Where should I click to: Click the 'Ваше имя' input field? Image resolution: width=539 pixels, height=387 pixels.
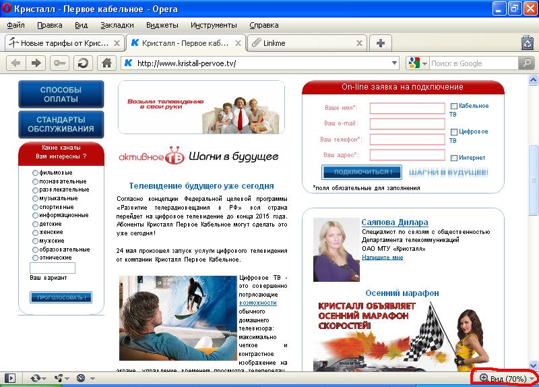[x=407, y=108]
